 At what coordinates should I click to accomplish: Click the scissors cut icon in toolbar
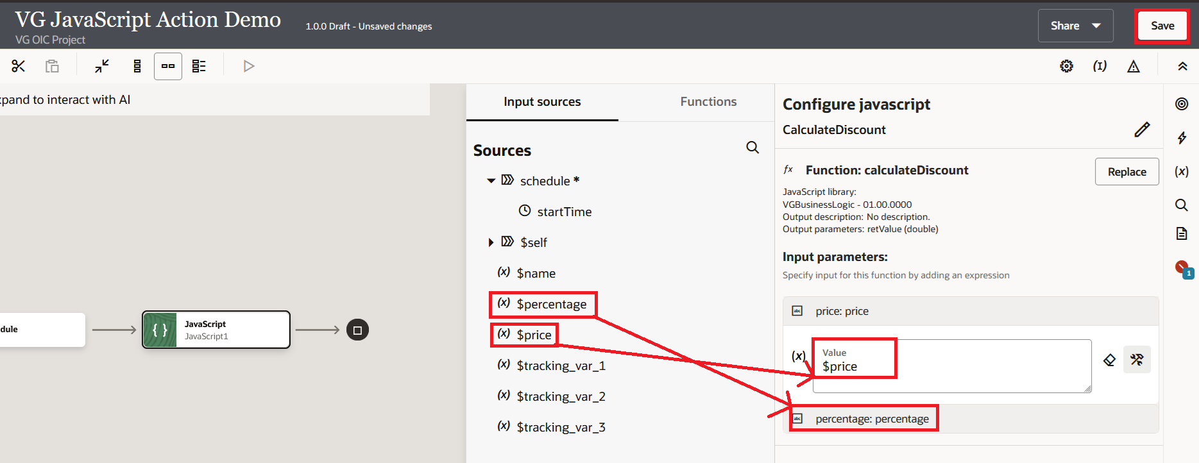[x=18, y=66]
